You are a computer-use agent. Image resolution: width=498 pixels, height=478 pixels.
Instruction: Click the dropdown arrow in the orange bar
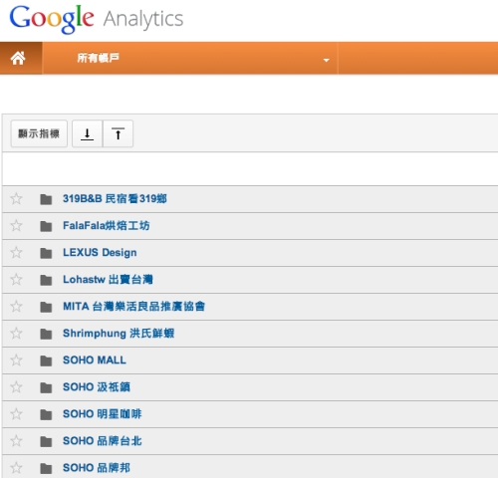[327, 60]
